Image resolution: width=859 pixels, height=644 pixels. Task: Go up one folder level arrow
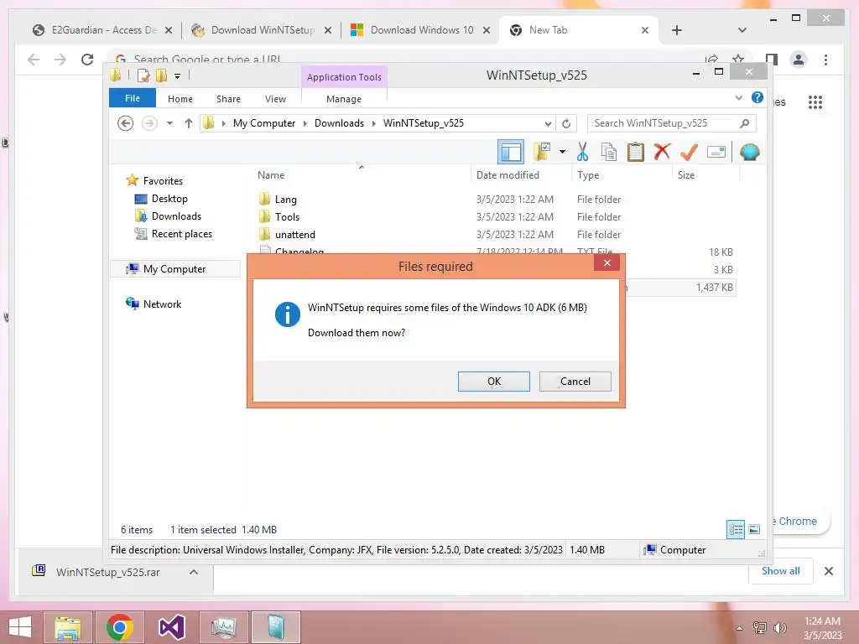pyautogui.click(x=189, y=123)
